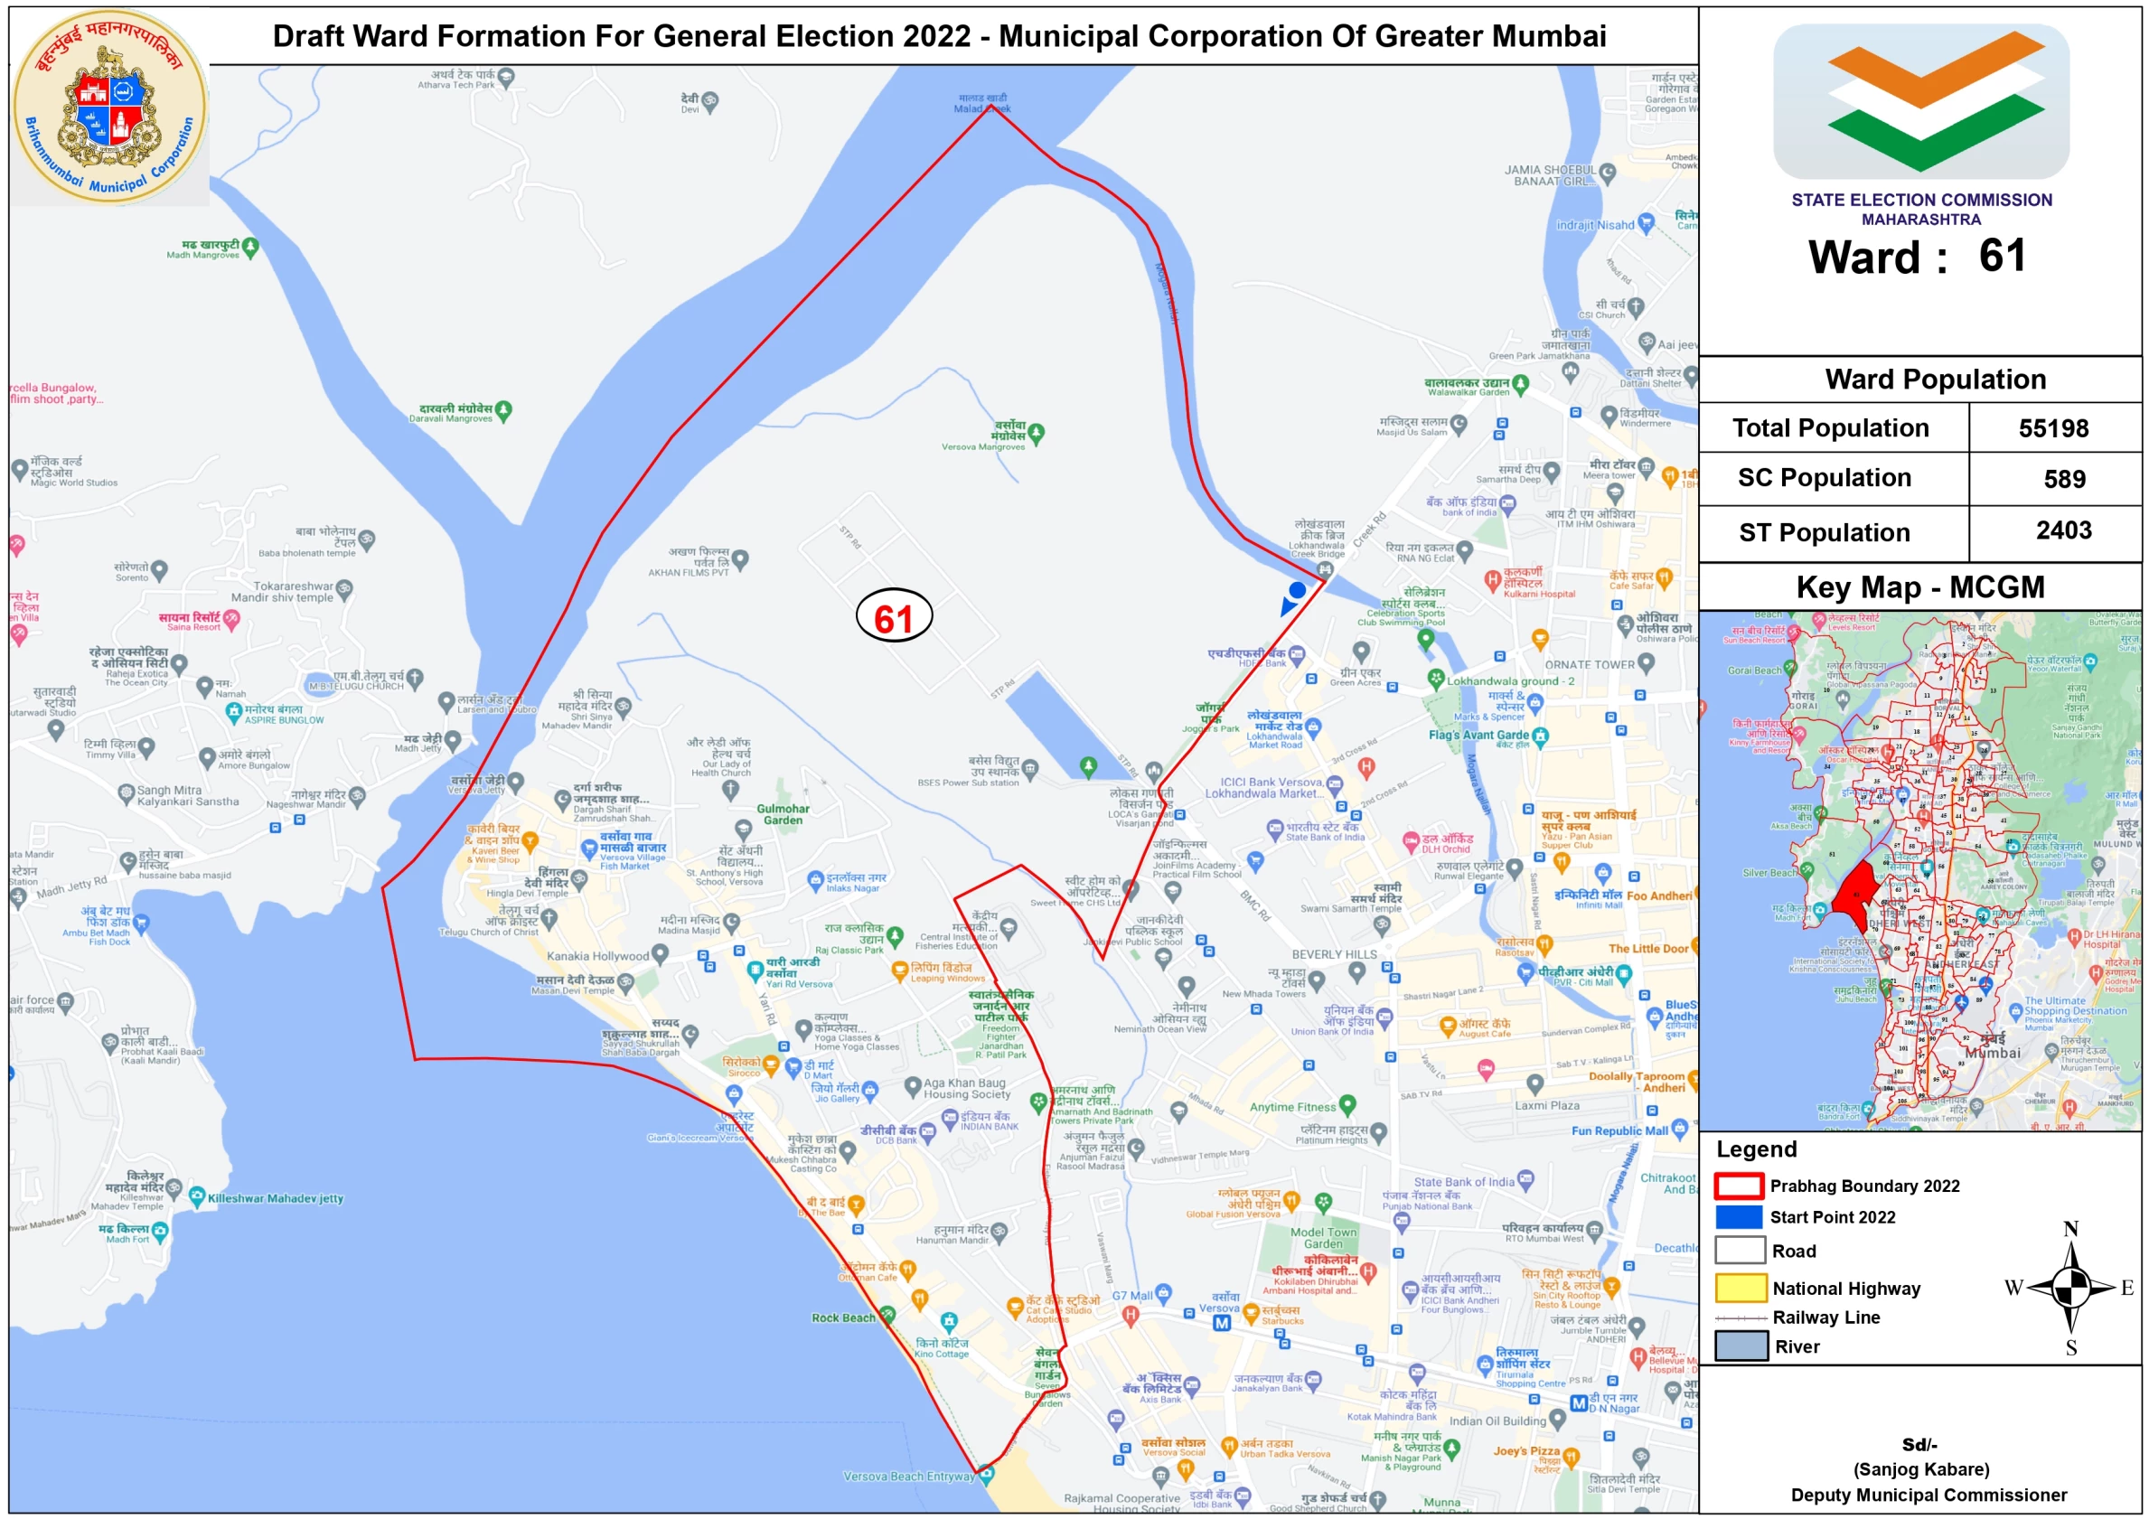Click the Versova Beach Entryway label
Viewport: 2149px width, 1519px height.
pos(908,1476)
